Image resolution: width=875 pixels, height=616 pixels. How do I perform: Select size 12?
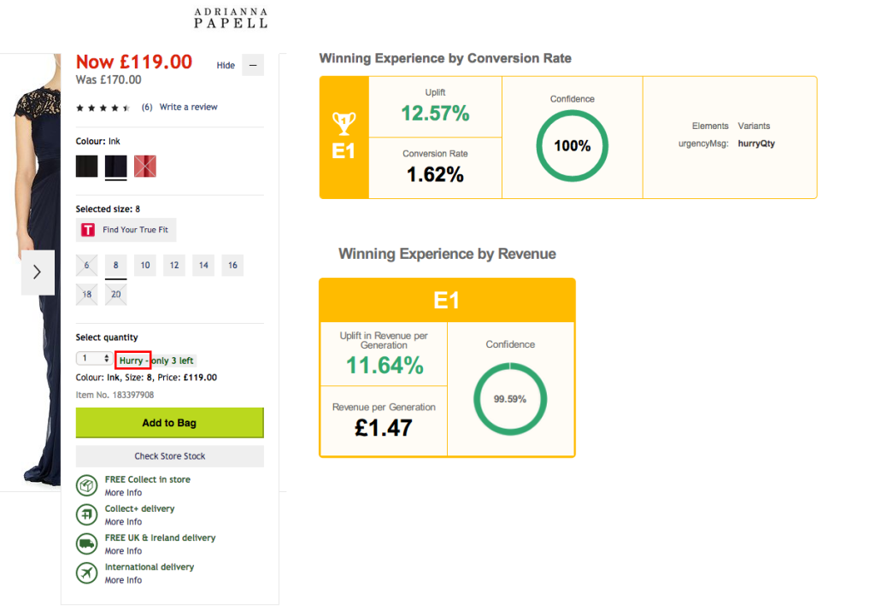tap(174, 266)
